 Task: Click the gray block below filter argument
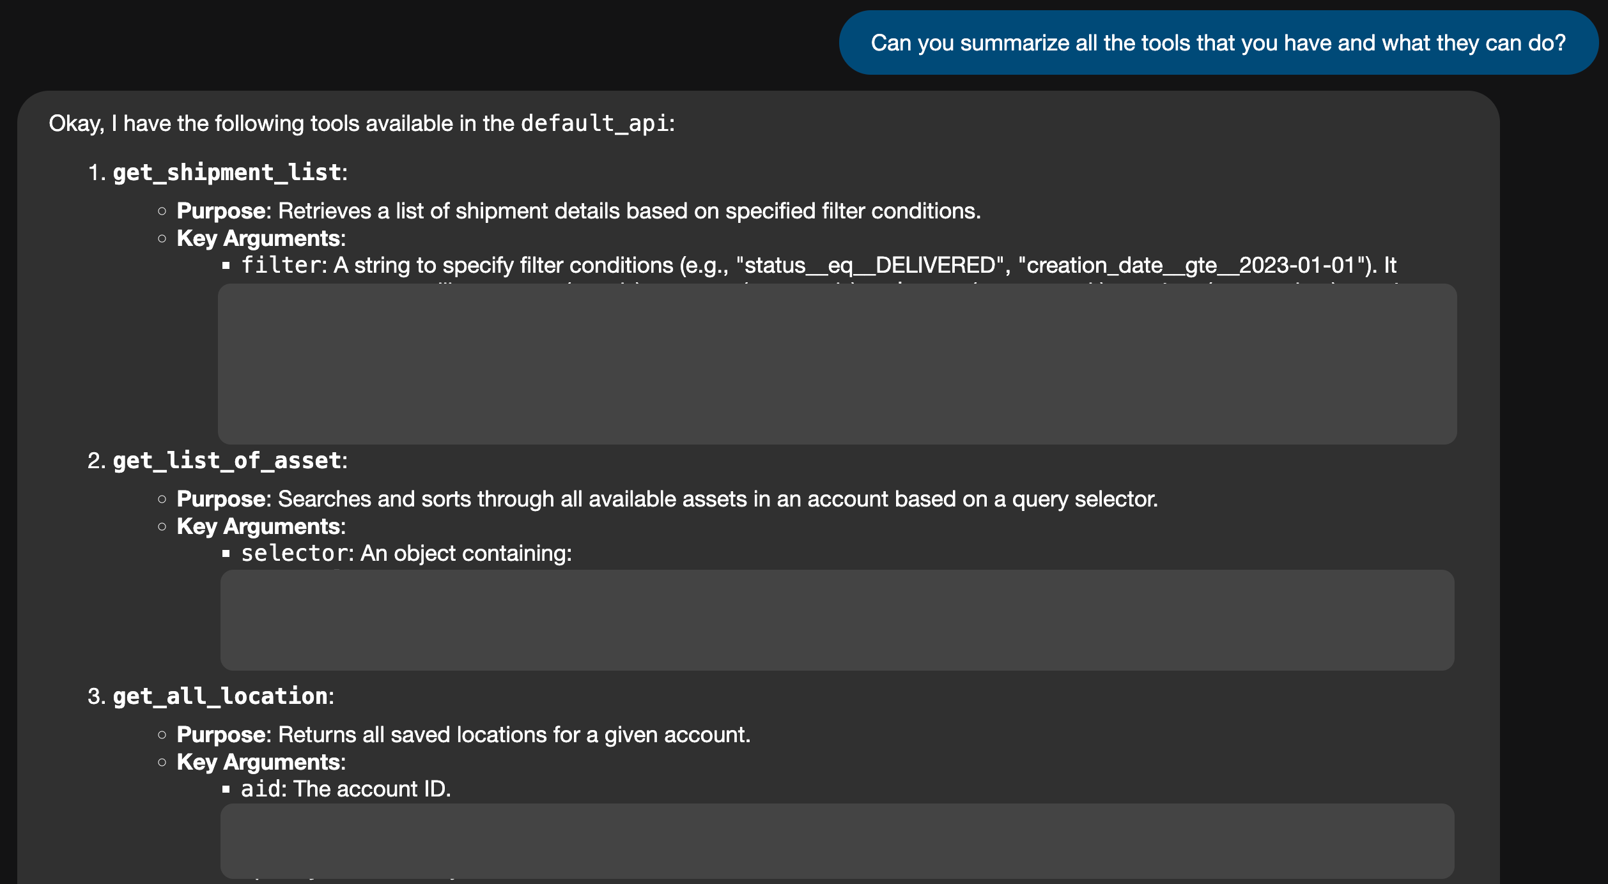837,363
